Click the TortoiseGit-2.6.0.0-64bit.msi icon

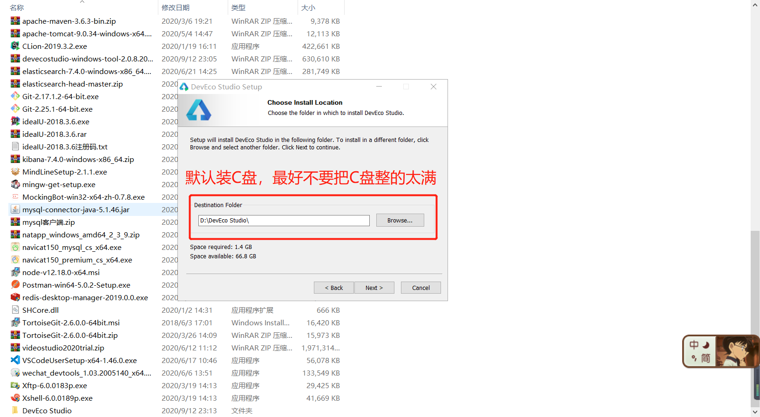pyautogui.click(x=15, y=323)
